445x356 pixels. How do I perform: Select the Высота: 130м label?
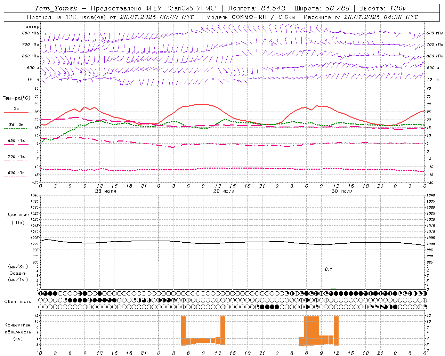(383, 8)
